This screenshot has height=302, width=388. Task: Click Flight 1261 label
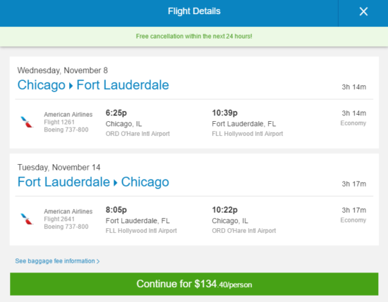59,122
